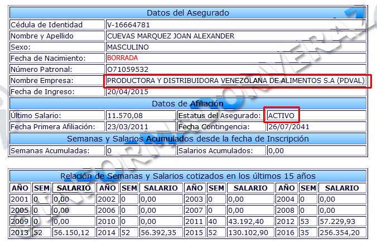This screenshot has width=377, height=244.
Task: Click the Estatus del Asegurado label
Action: click(220, 116)
